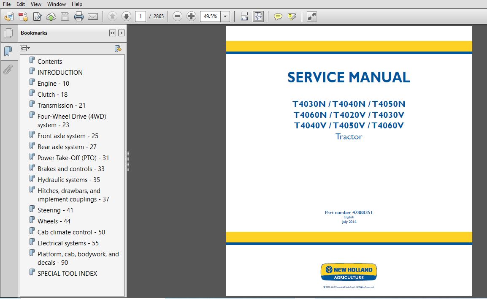Open Electrical systems - 55 bookmark
Image resolution: width=487 pixels, height=299 pixels.
point(68,243)
